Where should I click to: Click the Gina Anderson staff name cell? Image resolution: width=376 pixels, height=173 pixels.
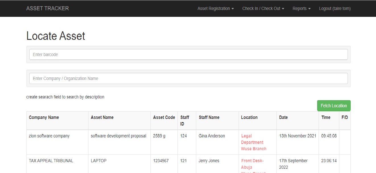click(x=212, y=136)
